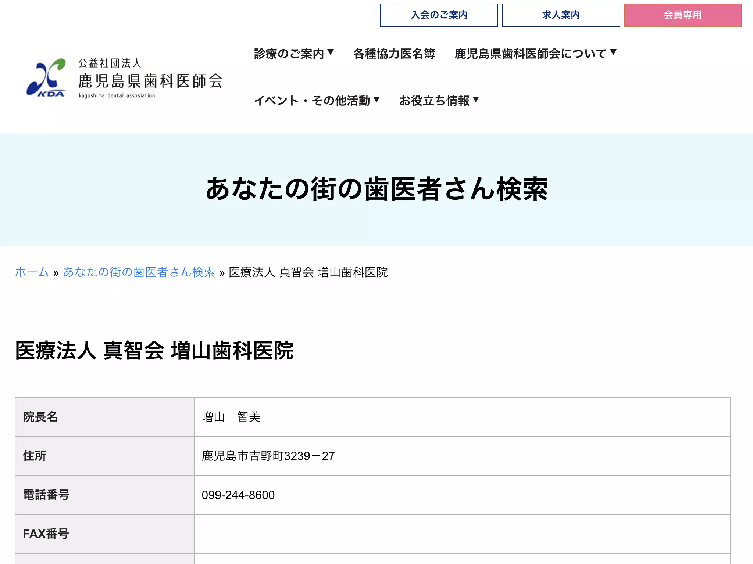Click the 電話番号 table label
The width and height of the screenshot is (753, 564).
(46, 495)
